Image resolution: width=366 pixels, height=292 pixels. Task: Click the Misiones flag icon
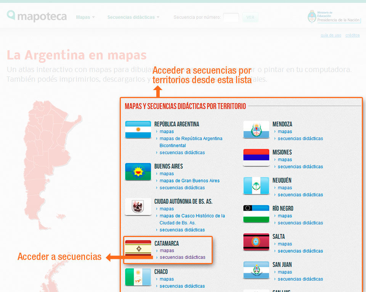coord(256,157)
